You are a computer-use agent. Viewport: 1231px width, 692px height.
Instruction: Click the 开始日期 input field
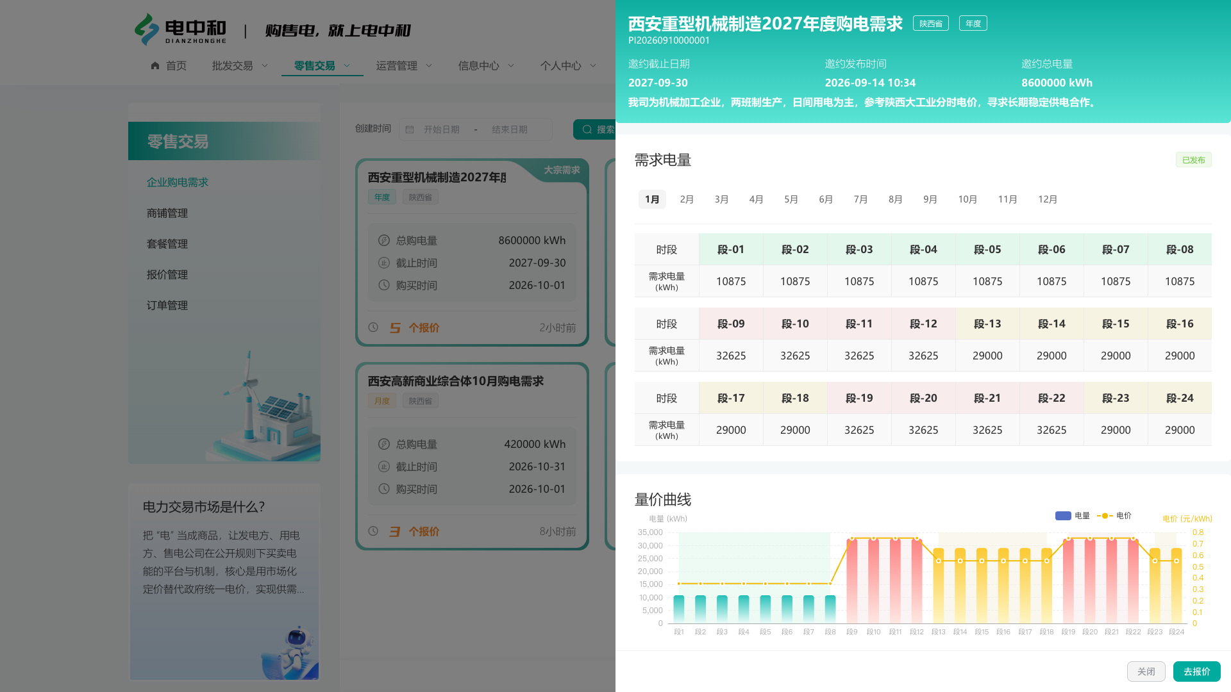pos(442,129)
